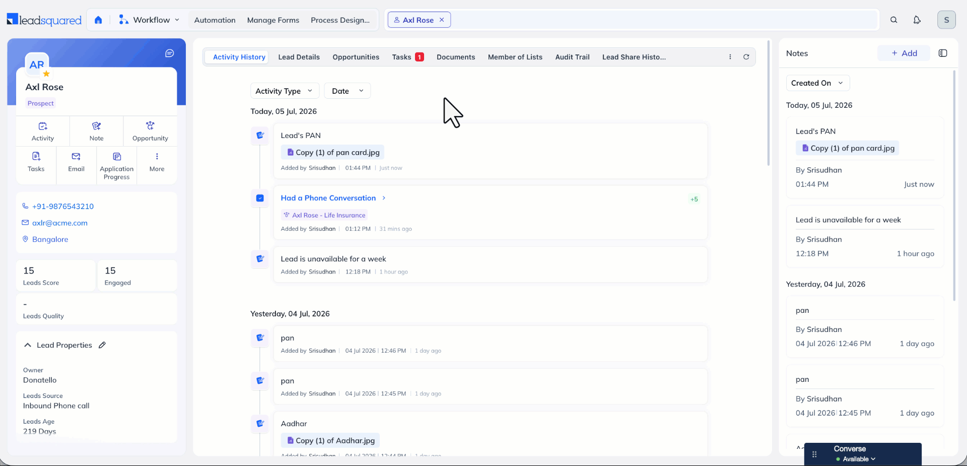Switch to the Audit Trail tab

coord(572,57)
